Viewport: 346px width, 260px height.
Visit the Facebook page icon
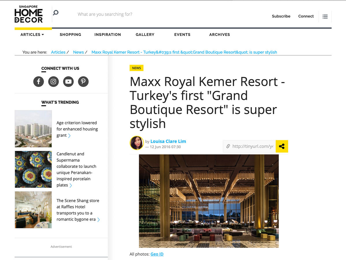pos(38,81)
